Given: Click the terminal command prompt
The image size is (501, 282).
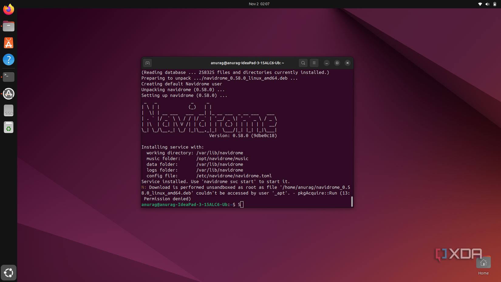Looking at the screenshot, I should [241, 205].
